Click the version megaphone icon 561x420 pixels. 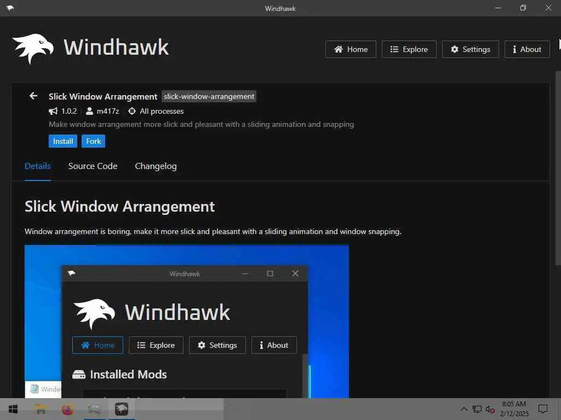[53, 111]
